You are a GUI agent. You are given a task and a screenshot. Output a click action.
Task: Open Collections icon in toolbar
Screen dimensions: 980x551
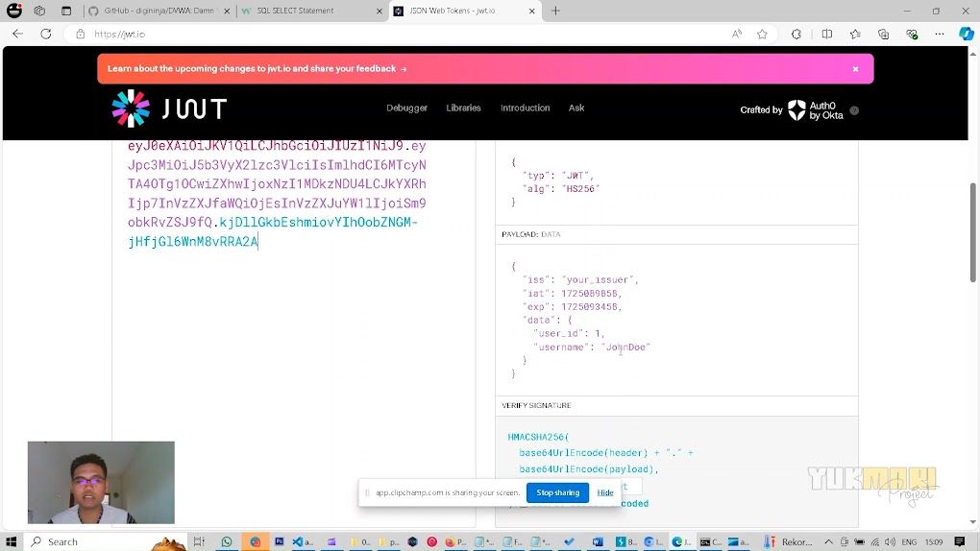point(883,34)
